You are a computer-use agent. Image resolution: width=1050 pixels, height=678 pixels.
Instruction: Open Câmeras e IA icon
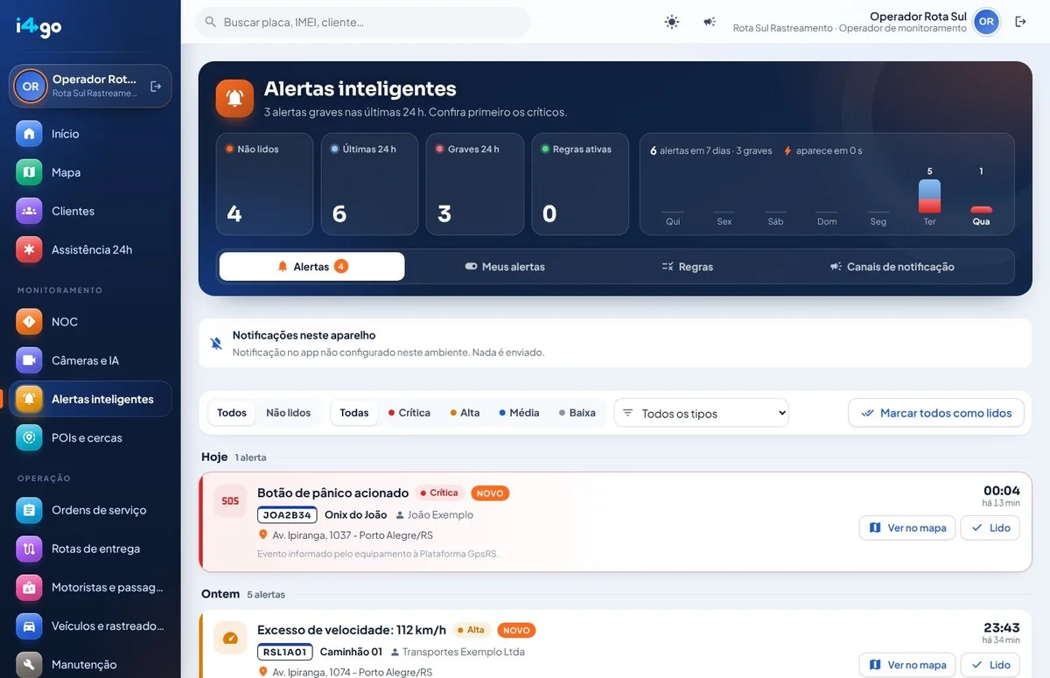pos(29,360)
